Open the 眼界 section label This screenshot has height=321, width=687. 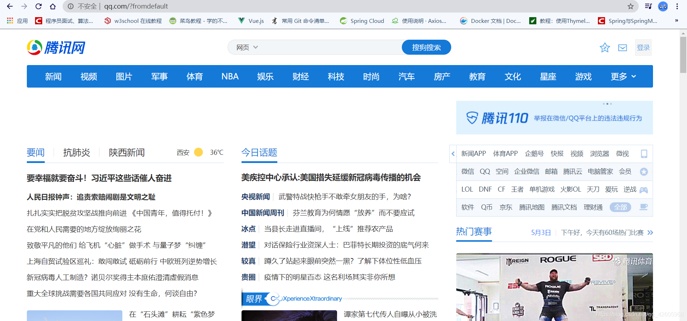coord(254,298)
